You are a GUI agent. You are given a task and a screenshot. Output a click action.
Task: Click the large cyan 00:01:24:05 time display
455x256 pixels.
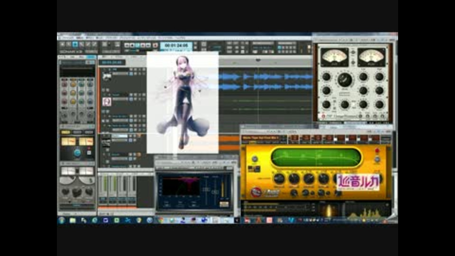176,46
